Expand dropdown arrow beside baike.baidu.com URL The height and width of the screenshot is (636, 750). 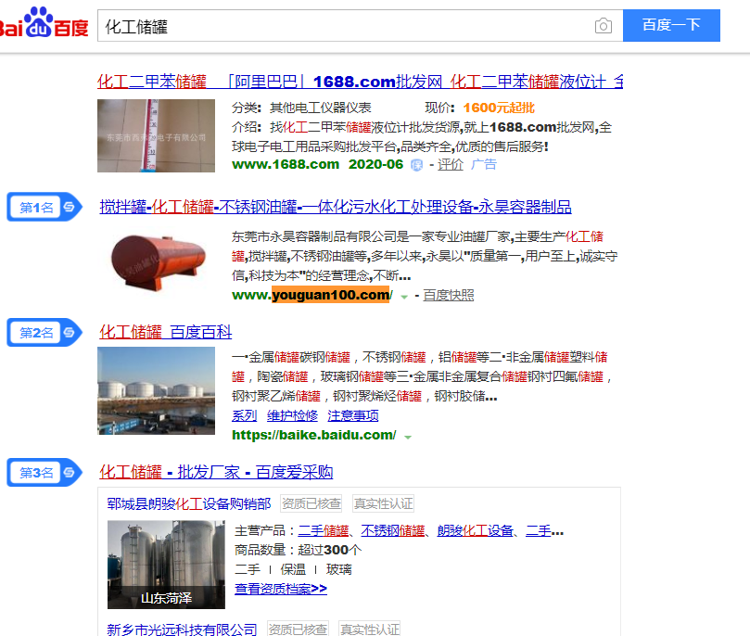[x=408, y=437]
